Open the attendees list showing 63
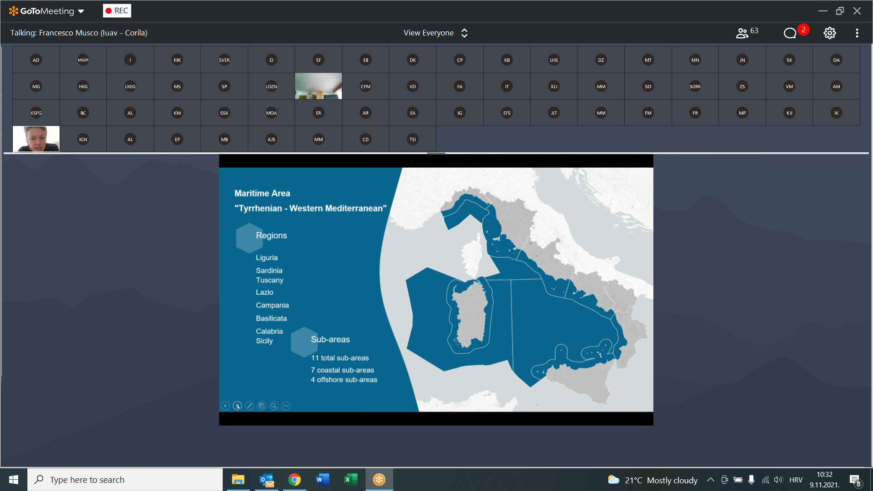Viewport: 873px width, 491px height. tap(747, 33)
